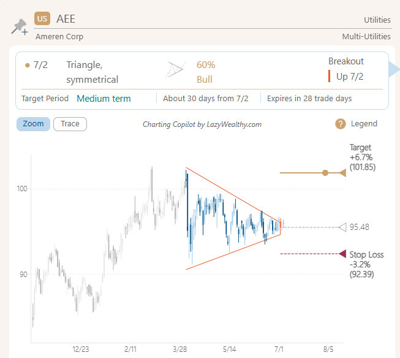400x358 pixels.
Task: Enable Zoom mode on chart
Action: 33,124
